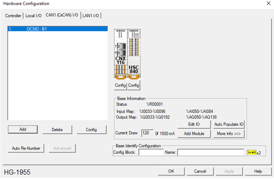Focus the Config Block input field
The image size is (274, 180).
pyautogui.click(x=151, y=152)
